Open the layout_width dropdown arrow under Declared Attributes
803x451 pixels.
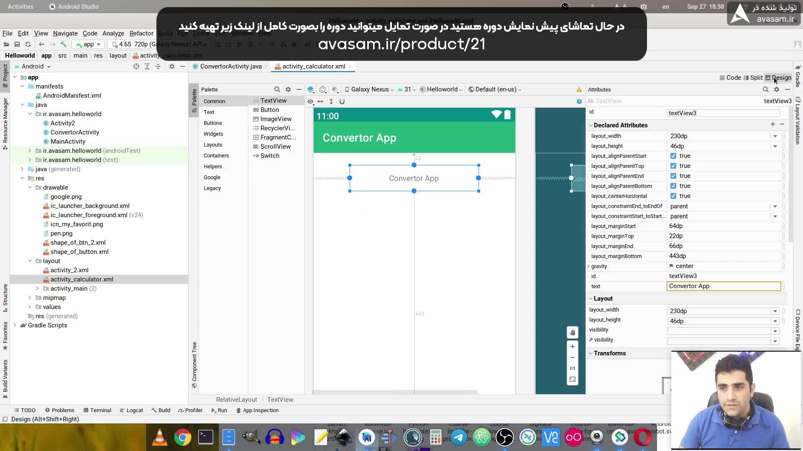coord(775,136)
